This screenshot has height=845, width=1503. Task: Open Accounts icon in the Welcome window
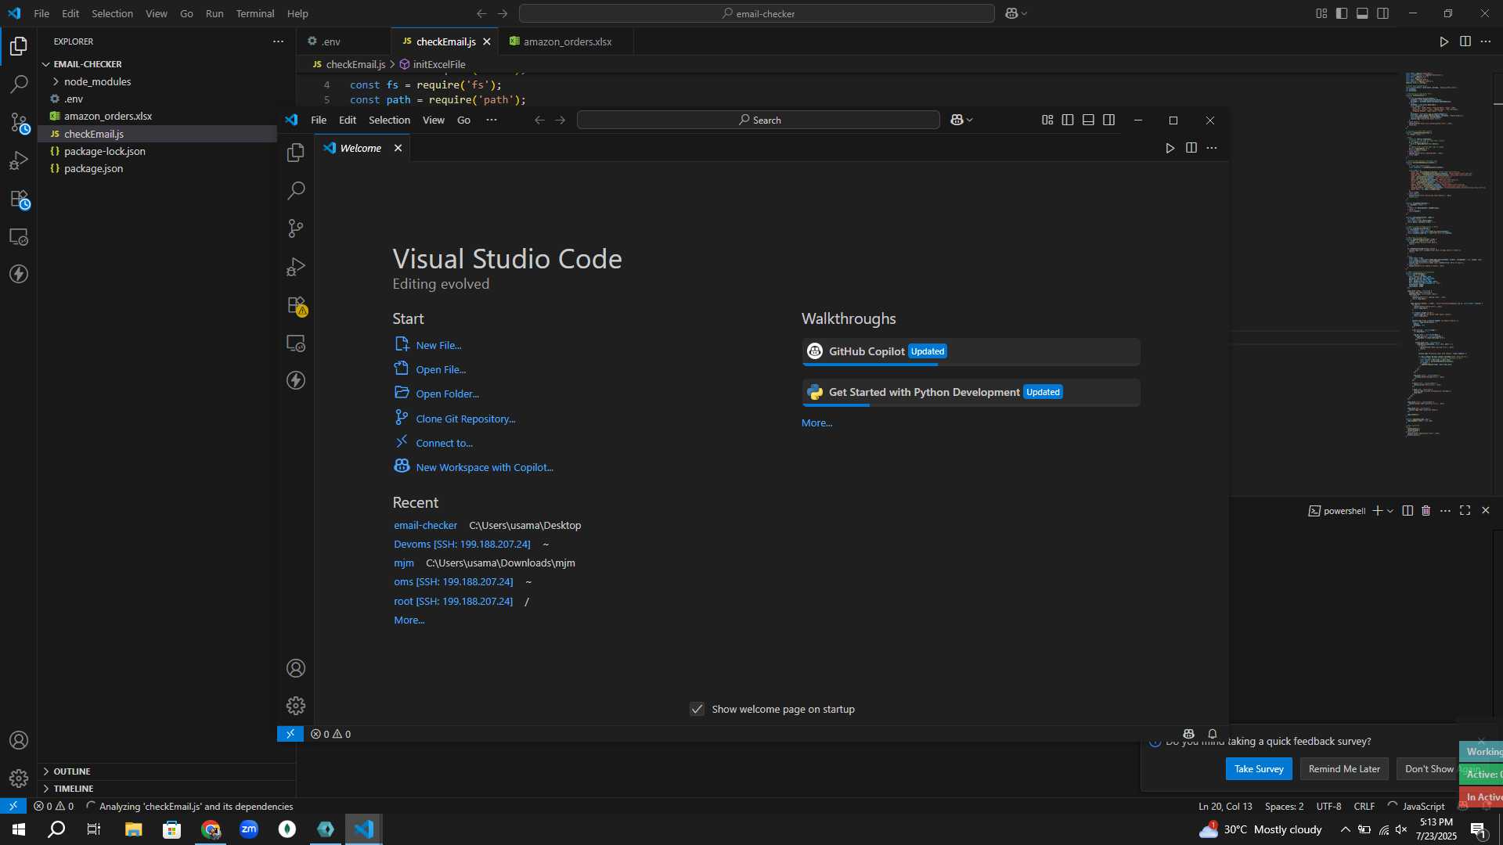click(x=296, y=668)
